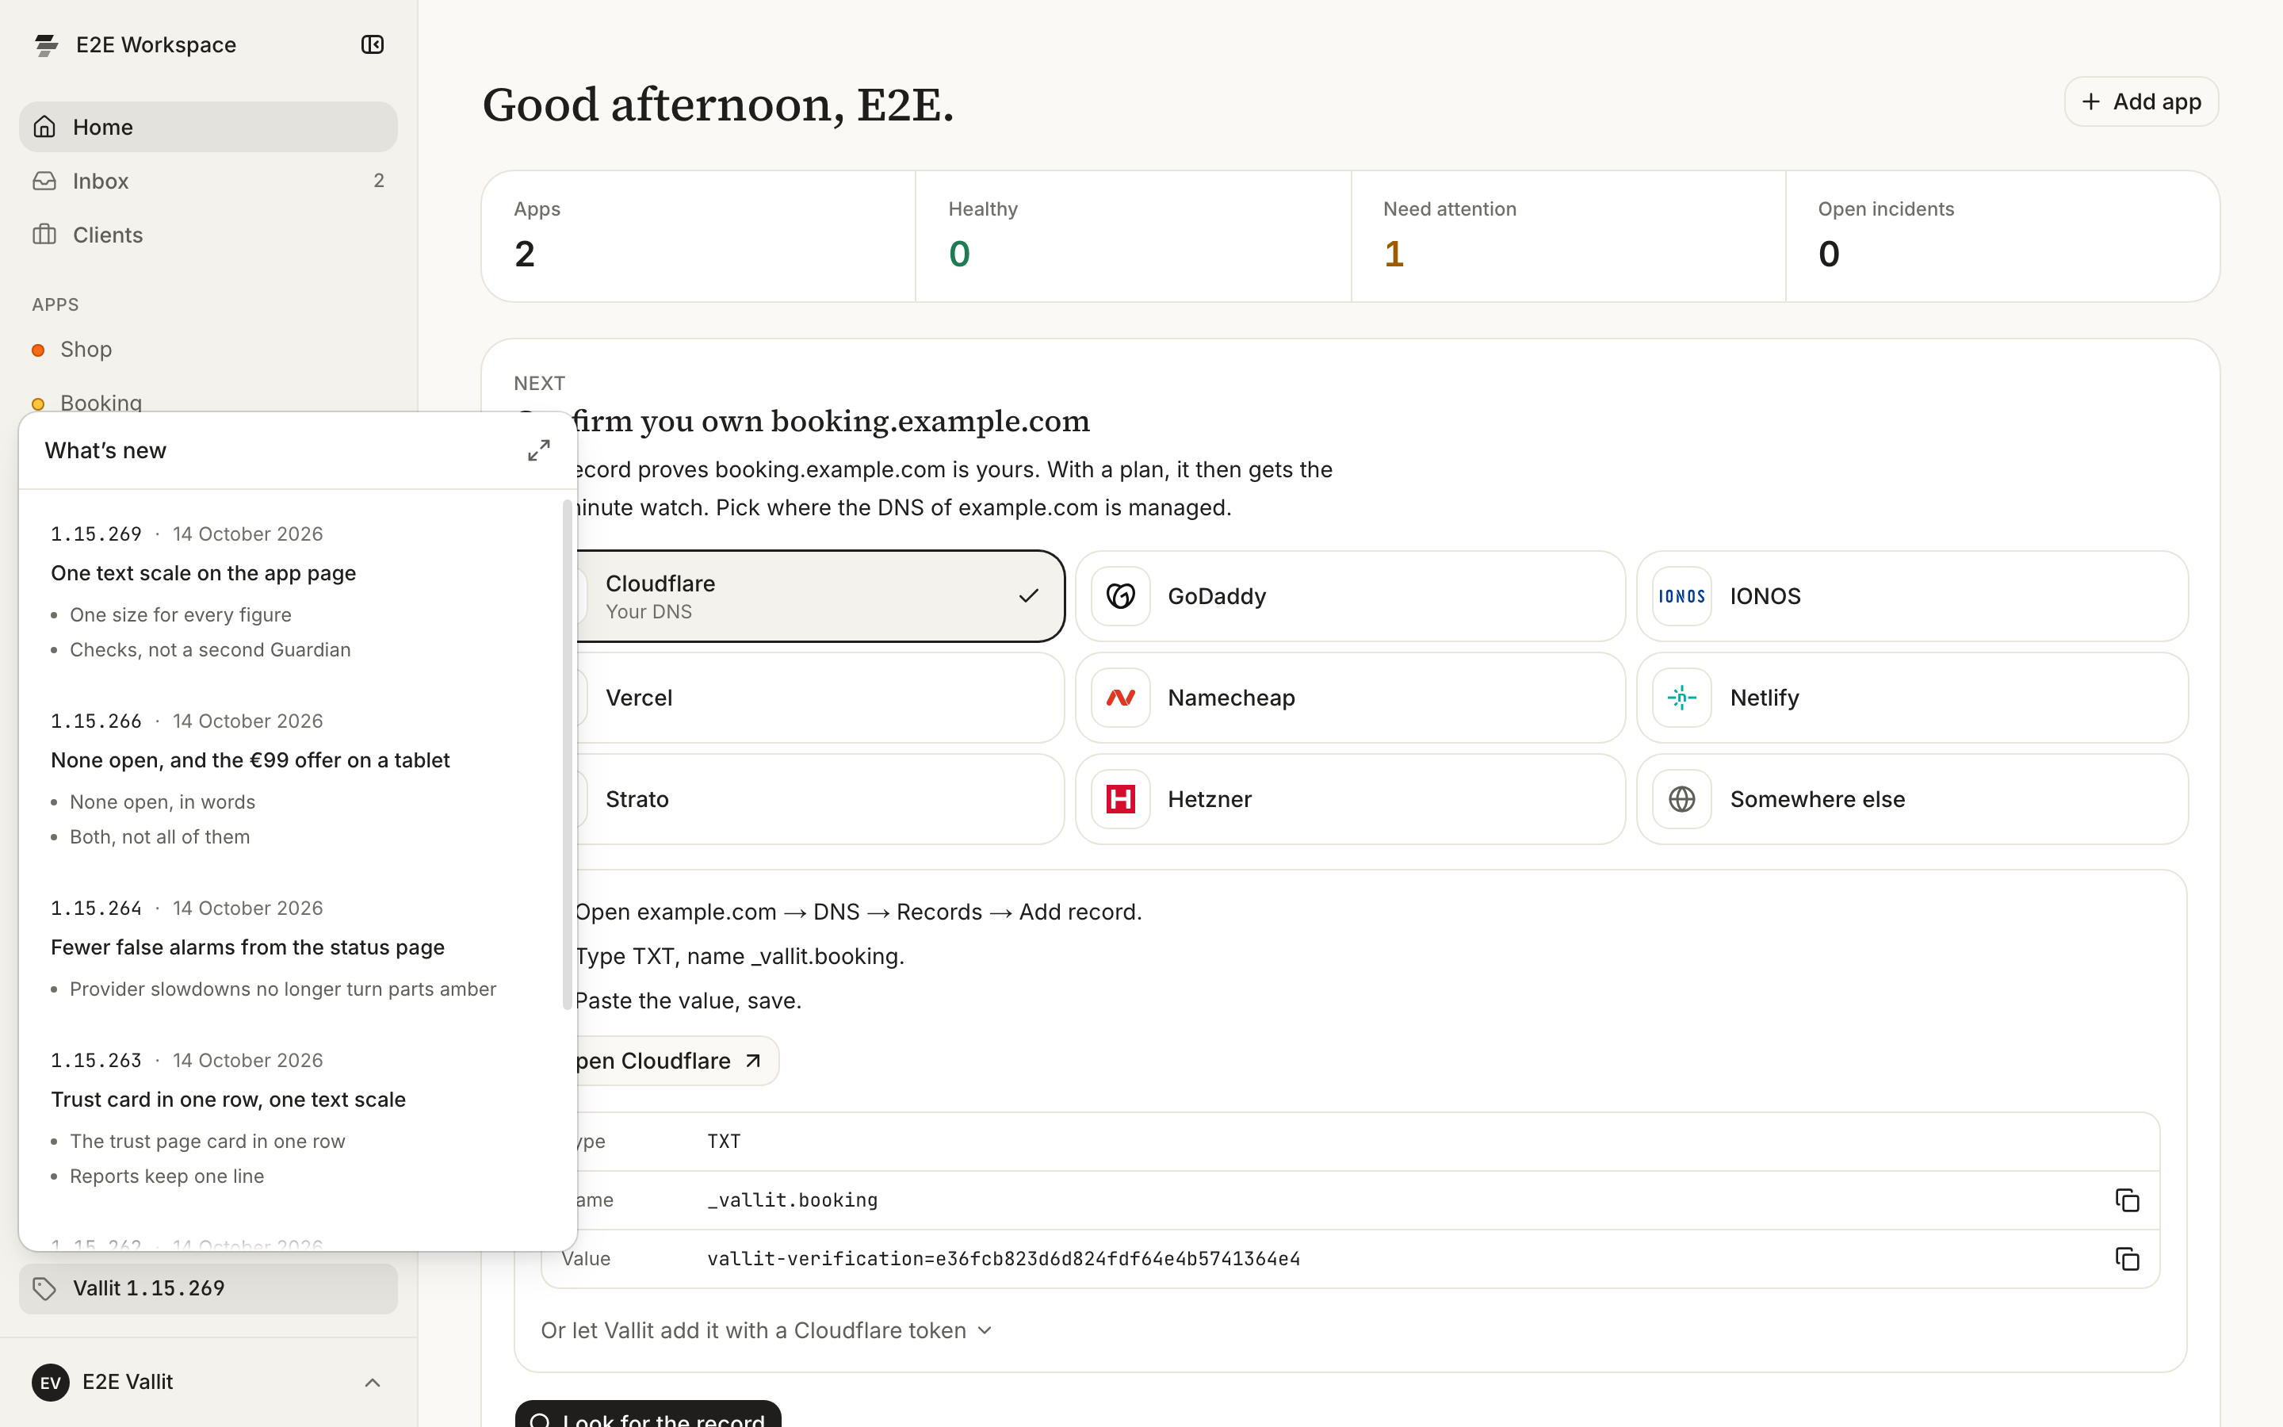
Task: Click the Vallit 1.15.269 version button
Action: (208, 1288)
